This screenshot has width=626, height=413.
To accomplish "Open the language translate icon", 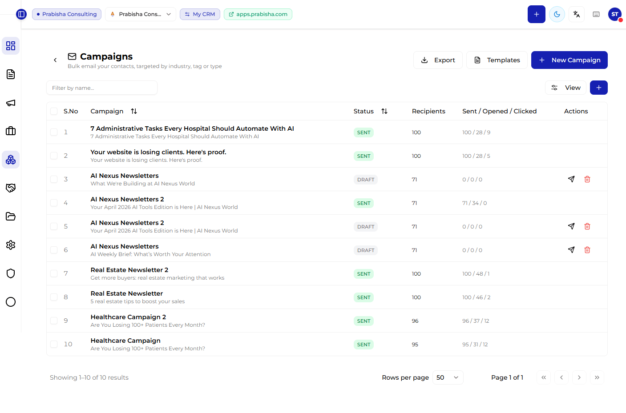I will coord(577,14).
